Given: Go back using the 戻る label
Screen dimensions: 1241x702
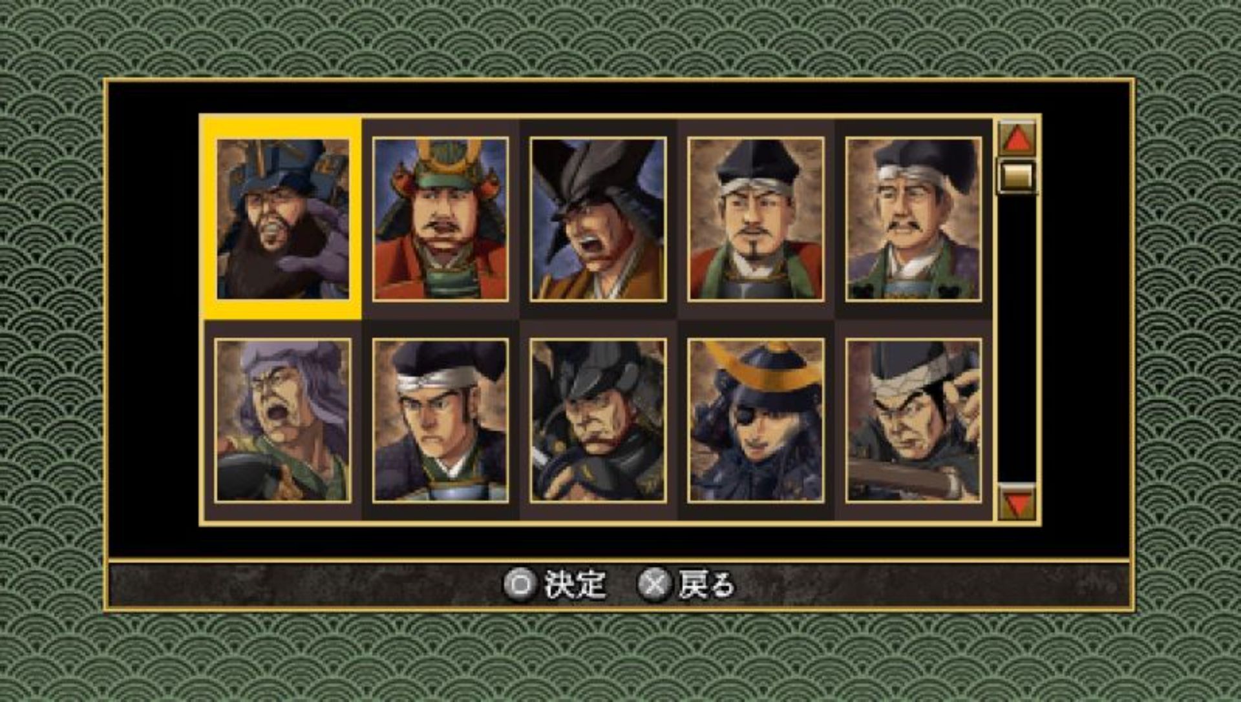Looking at the screenshot, I should tap(706, 584).
